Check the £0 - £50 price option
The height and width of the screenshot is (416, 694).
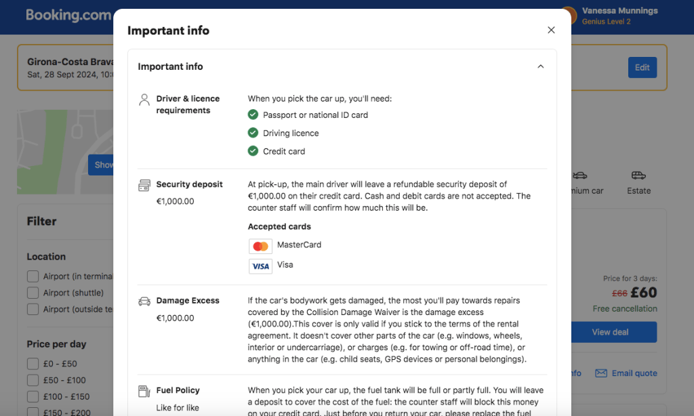pyautogui.click(x=33, y=364)
